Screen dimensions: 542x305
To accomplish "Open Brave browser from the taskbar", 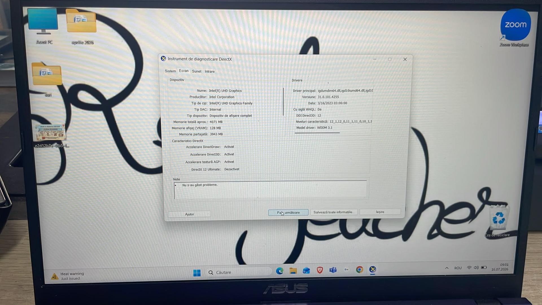I will [x=320, y=270].
